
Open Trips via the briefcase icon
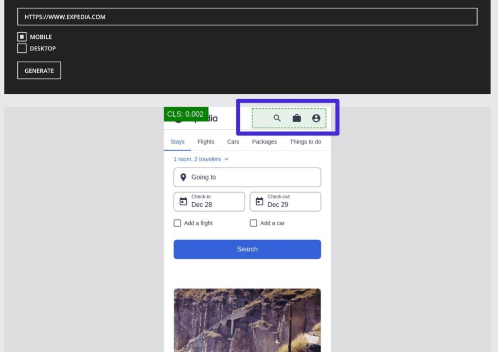(297, 118)
